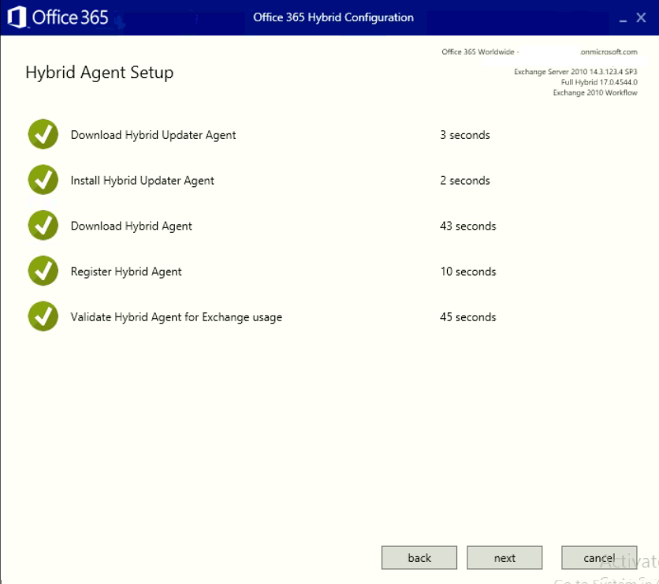Screen dimensions: 659x584
Task: Click the '2 seconds' duration value
Action: [x=465, y=181]
